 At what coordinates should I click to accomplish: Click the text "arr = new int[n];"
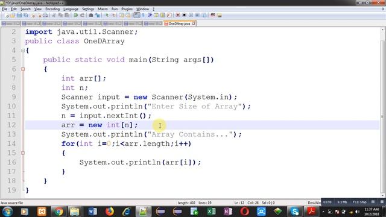click(100, 125)
